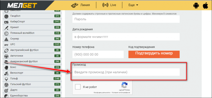Screen dimensions: 212x98
Task: Open the Снукер sport category
Action: pyautogui.click(x=15, y=39)
